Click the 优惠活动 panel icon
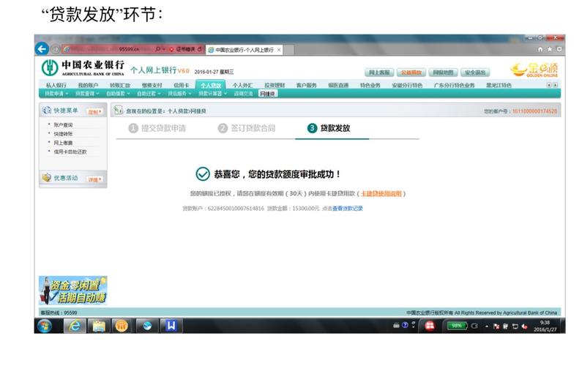 47,178
